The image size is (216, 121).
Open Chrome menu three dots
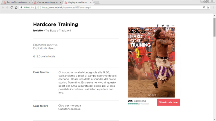tap(213, 7)
